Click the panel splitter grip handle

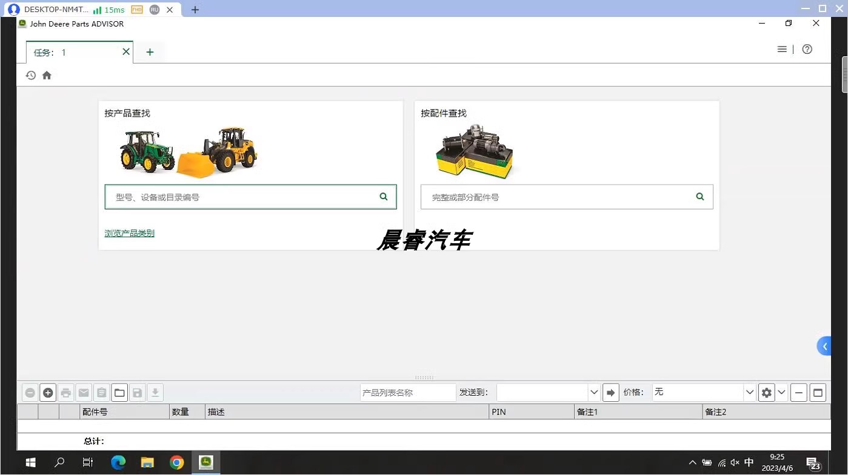tap(424, 378)
